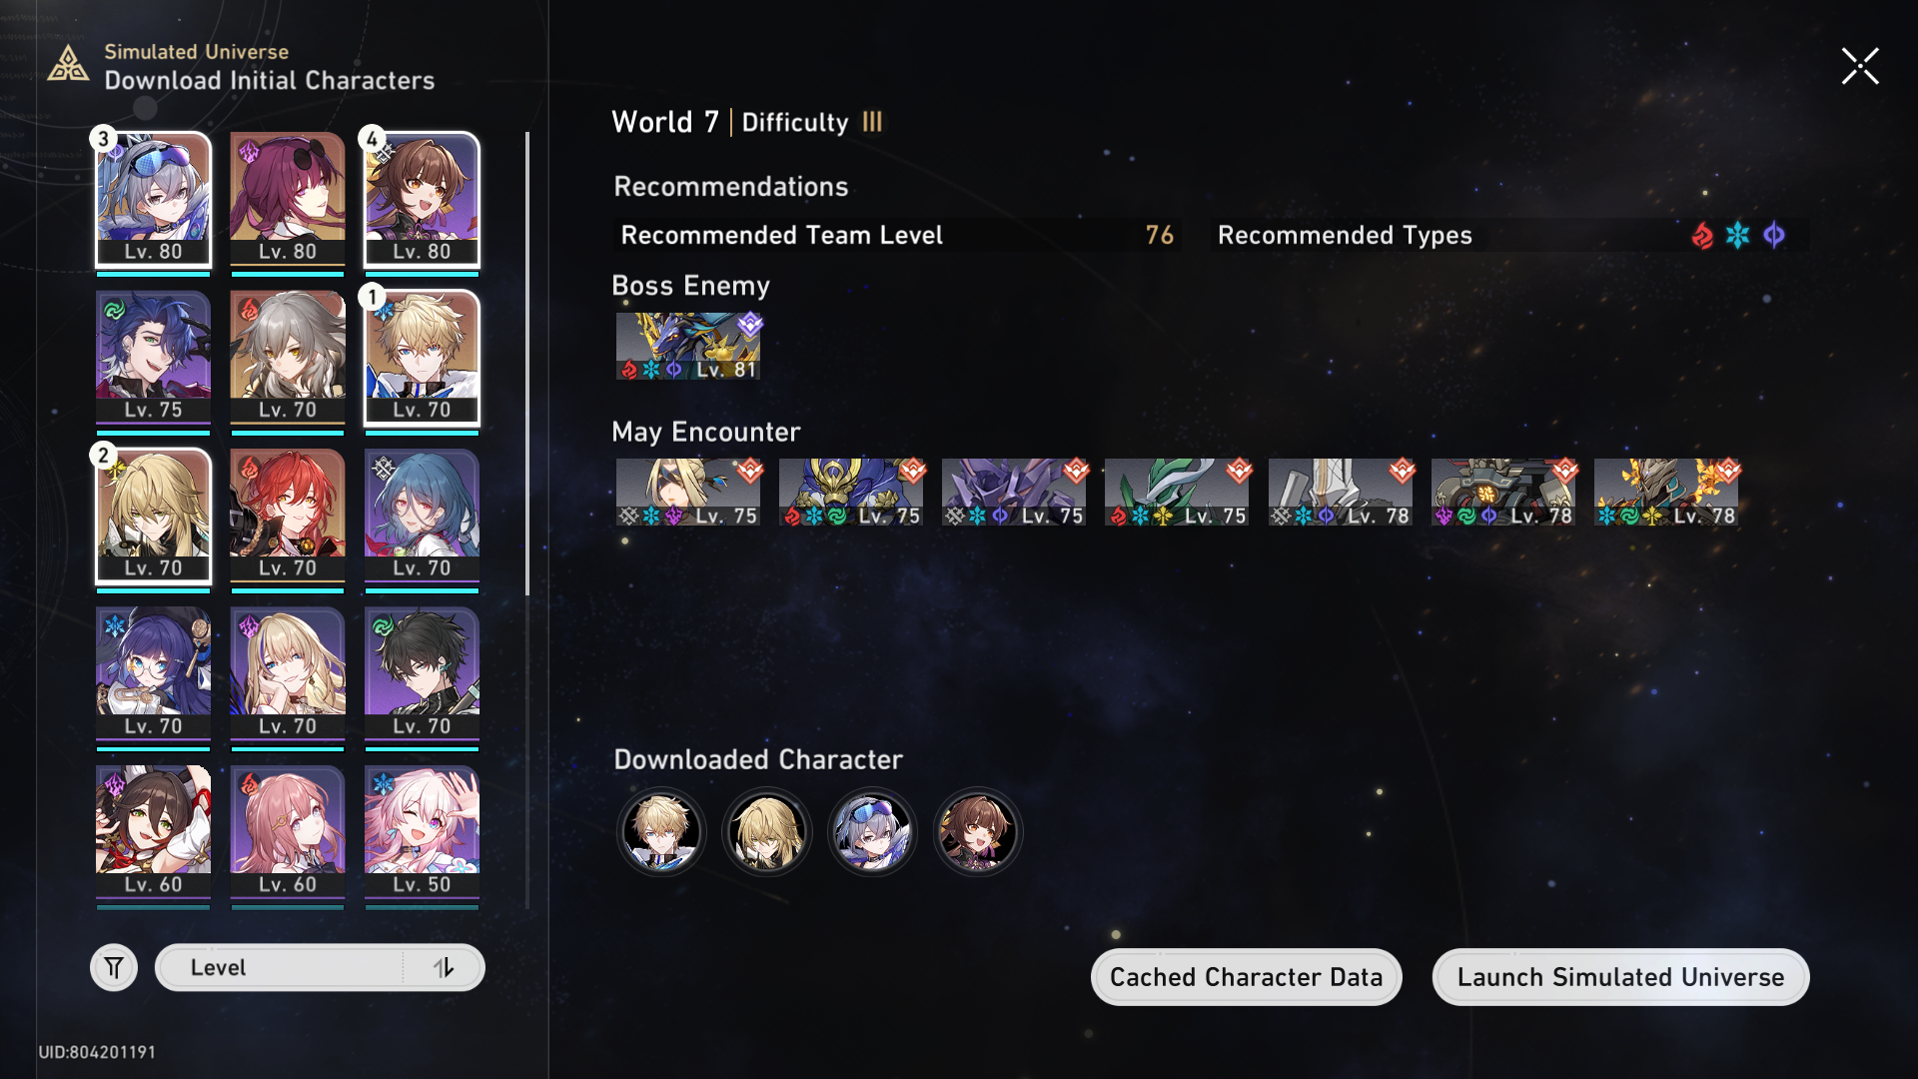This screenshot has width=1918, height=1079.
Task: Select the blue-haired Lv. 75 wind character
Action: click(154, 358)
